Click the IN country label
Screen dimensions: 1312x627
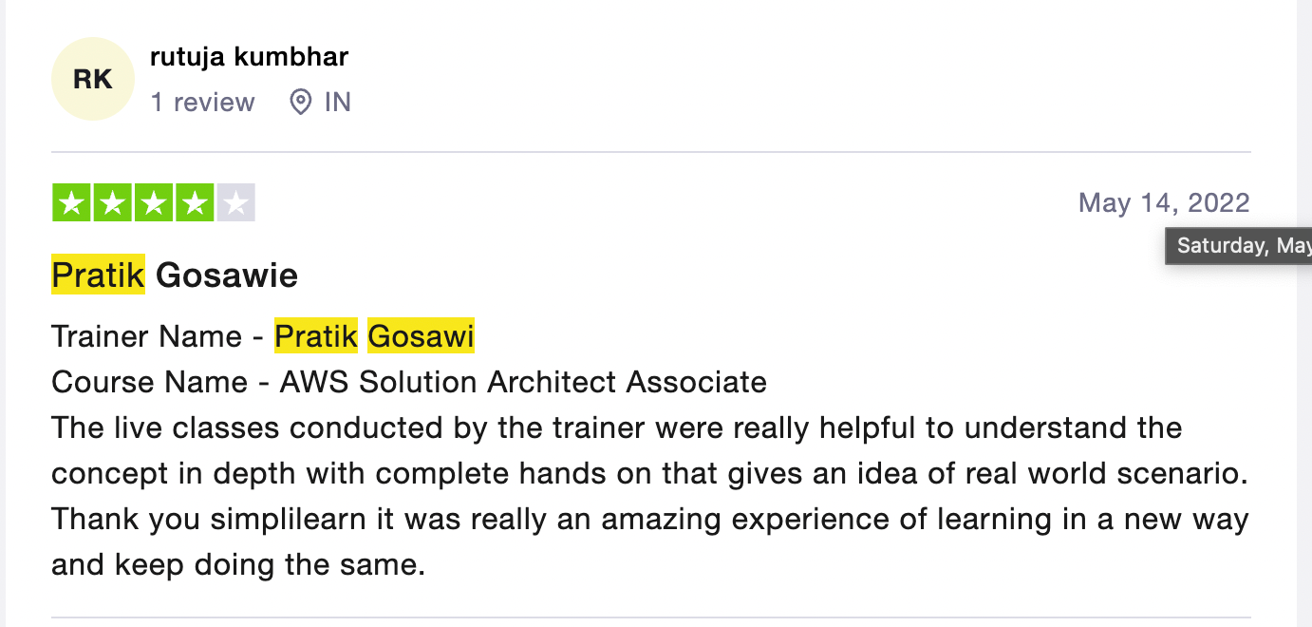(x=337, y=103)
